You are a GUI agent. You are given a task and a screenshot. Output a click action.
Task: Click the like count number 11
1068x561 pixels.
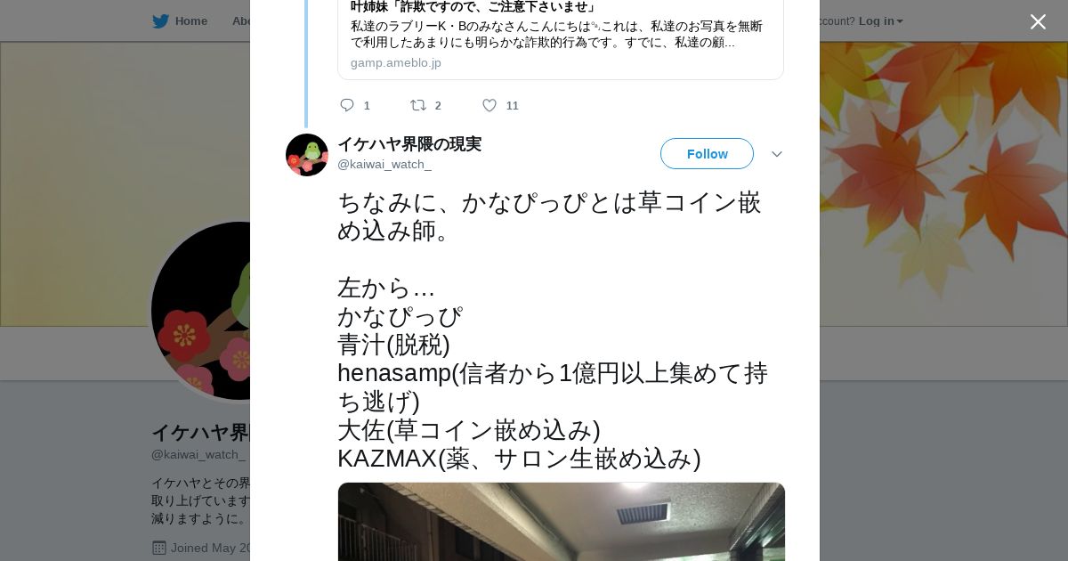pyautogui.click(x=513, y=105)
